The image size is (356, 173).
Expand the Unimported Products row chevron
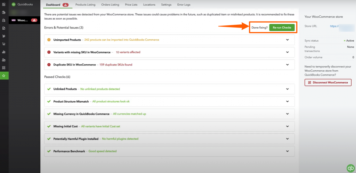(288, 40)
